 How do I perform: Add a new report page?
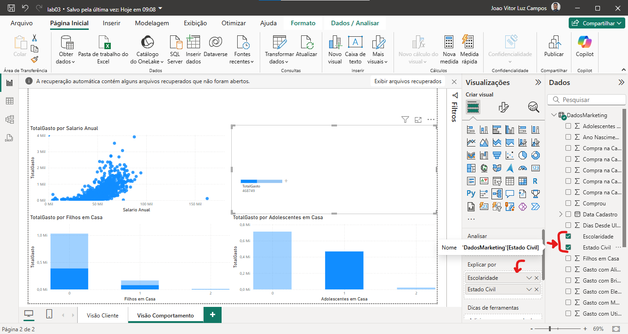pyautogui.click(x=212, y=315)
